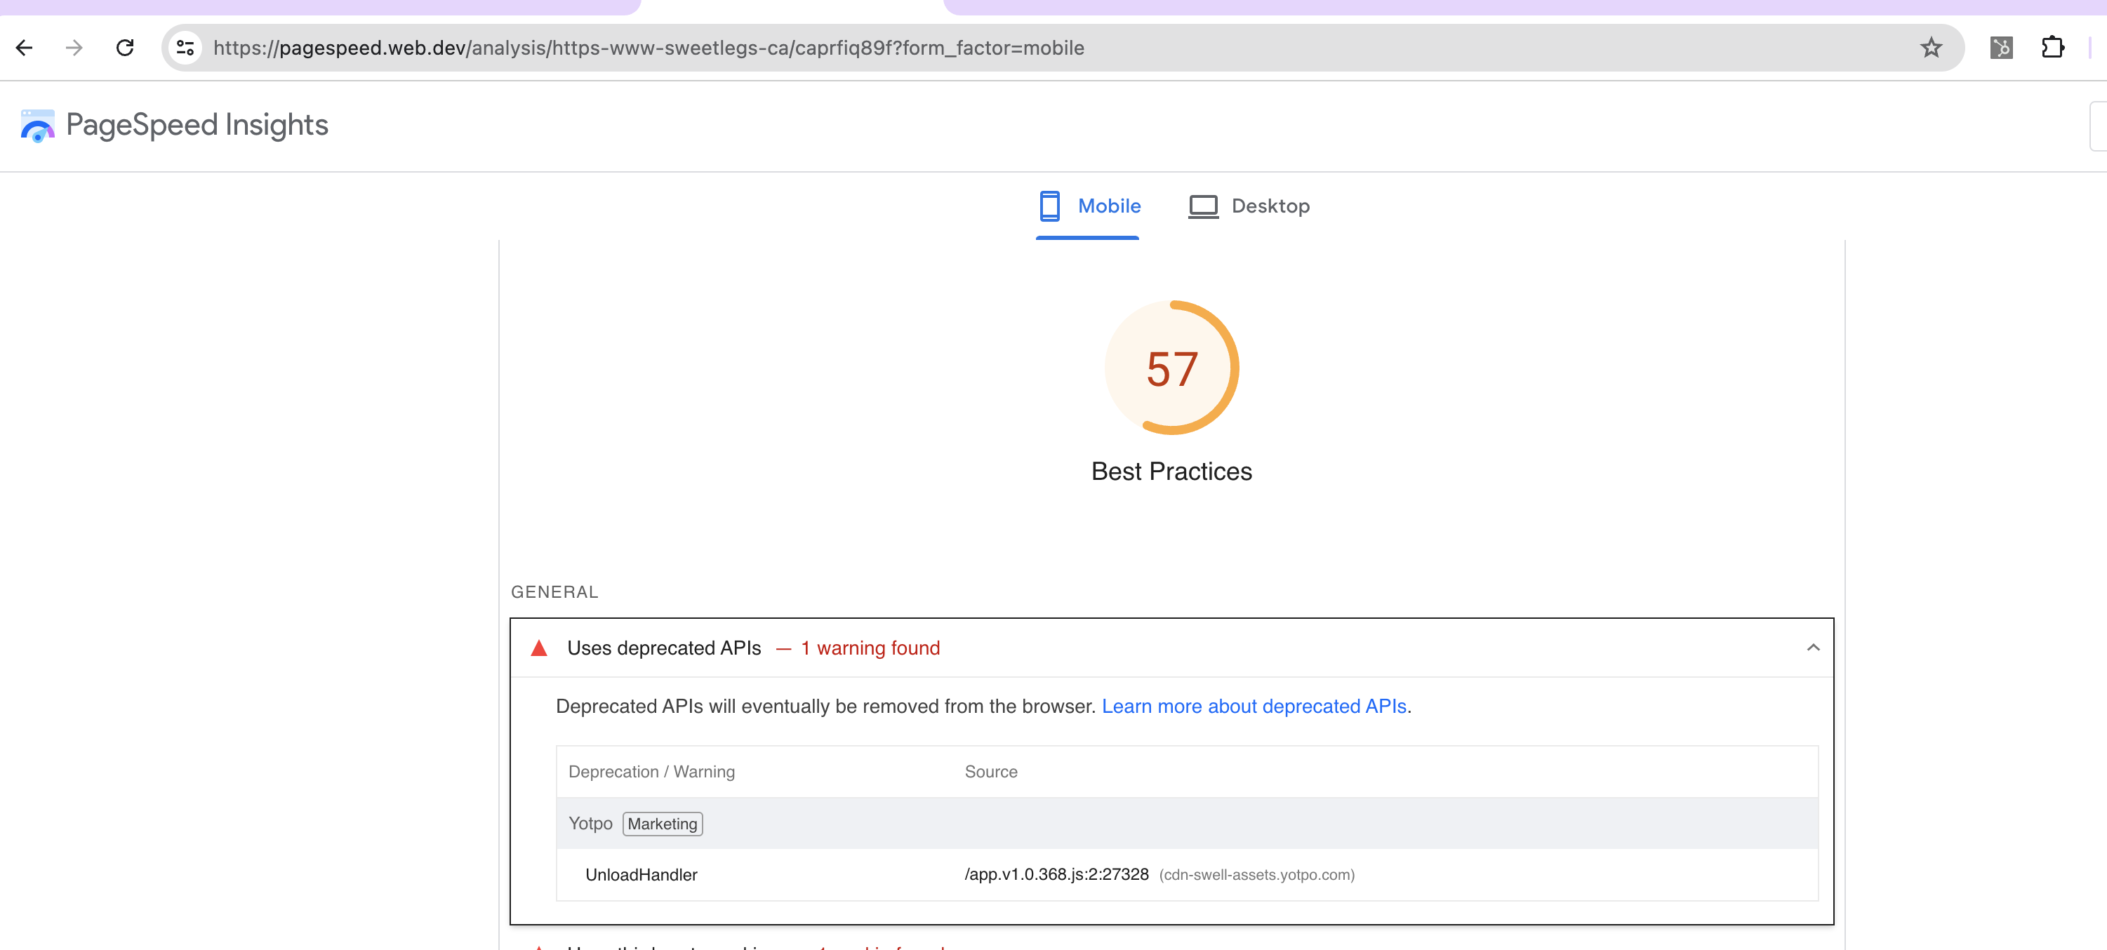Click the Deprecation / Warning column header
This screenshot has height=950, width=2107.
click(652, 772)
